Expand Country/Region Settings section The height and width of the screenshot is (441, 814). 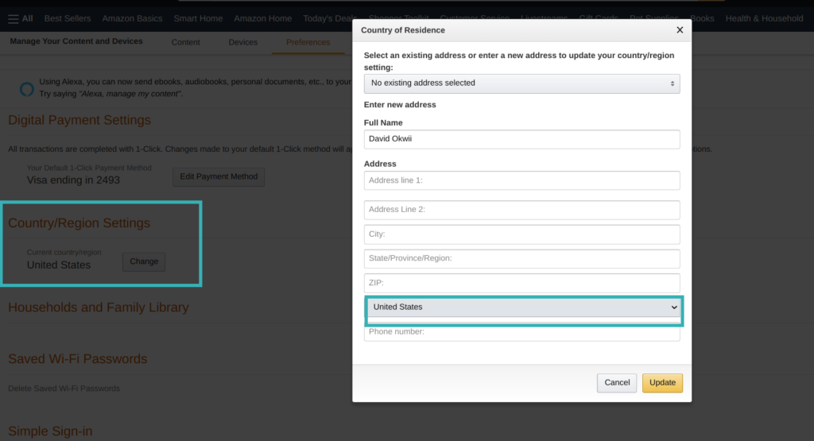coord(79,223)
